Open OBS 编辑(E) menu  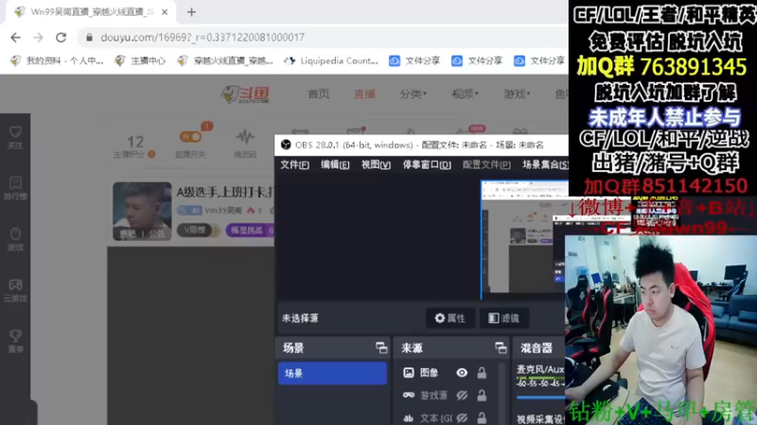point(335,164)
